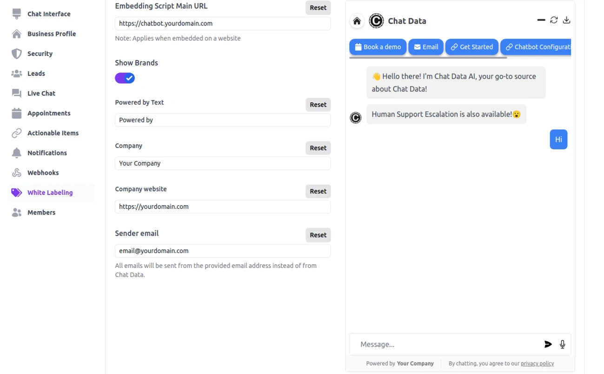Minimize the chat widget with dash icon

(x=541, y=20)
